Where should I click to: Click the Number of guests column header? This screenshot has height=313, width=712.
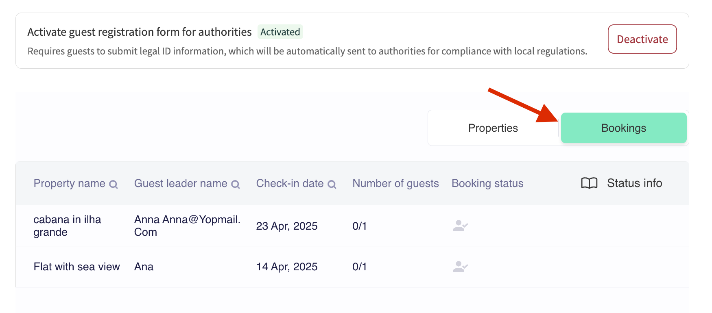tap(395, 183)
